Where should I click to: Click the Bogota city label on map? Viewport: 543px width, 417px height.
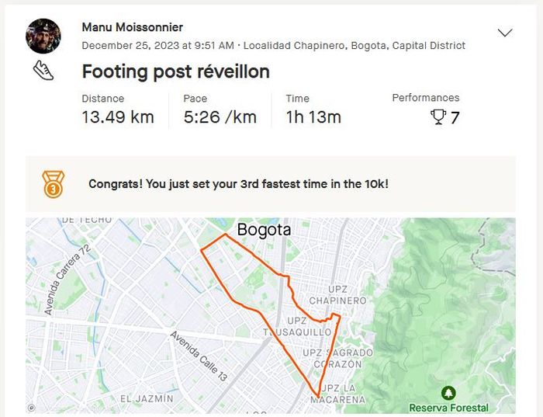(264, 230)
